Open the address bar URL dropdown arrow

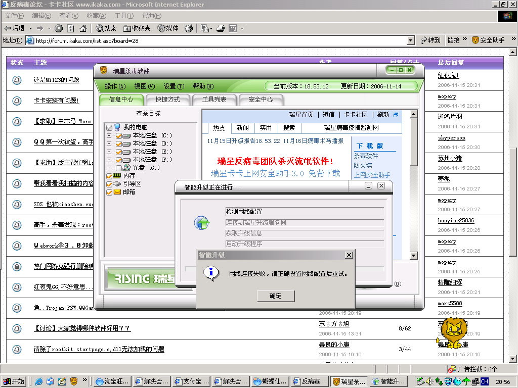pyautogui.click(x=410, y=40)
